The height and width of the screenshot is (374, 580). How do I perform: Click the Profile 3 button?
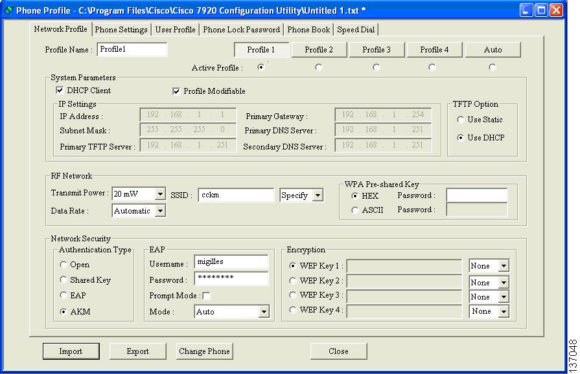(377, 50)
